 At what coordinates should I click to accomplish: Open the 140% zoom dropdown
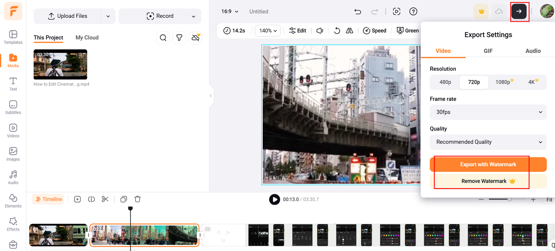[x=268, y=31]
